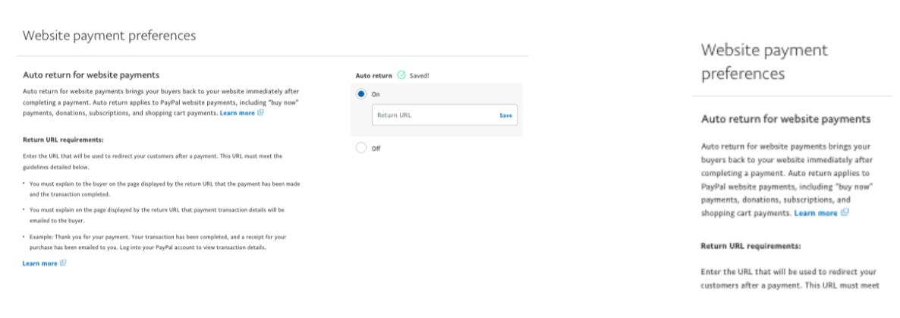Click the green Saved checkmark icon

pos(401,76)
